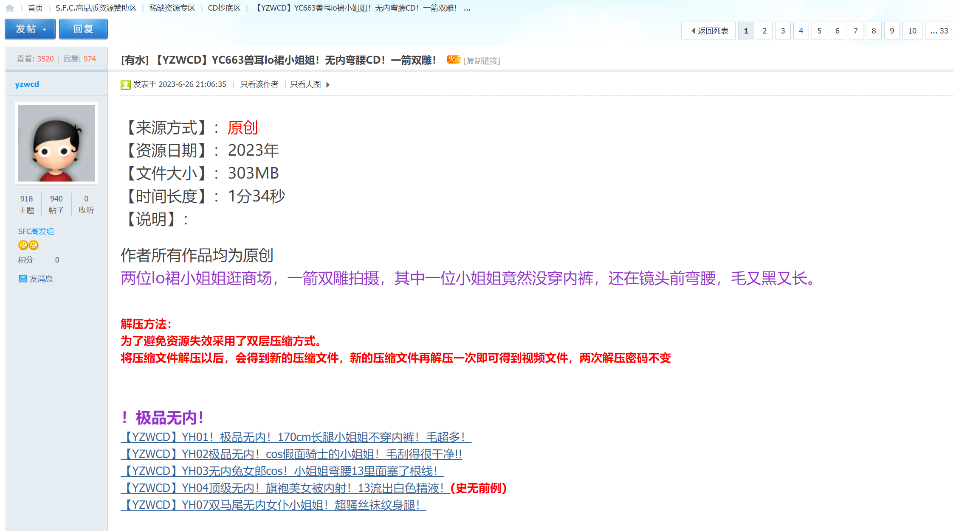
Task: Go to page 10 of the thread
Action: (x=912, y=31)
